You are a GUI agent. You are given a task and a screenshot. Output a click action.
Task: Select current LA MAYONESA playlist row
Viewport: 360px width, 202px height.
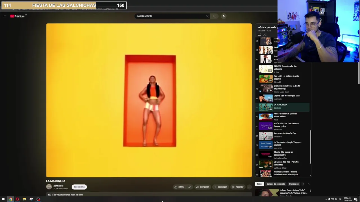tap(283, 107)
